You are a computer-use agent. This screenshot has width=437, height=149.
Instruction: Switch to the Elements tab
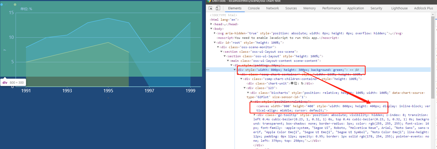[235, 8]
